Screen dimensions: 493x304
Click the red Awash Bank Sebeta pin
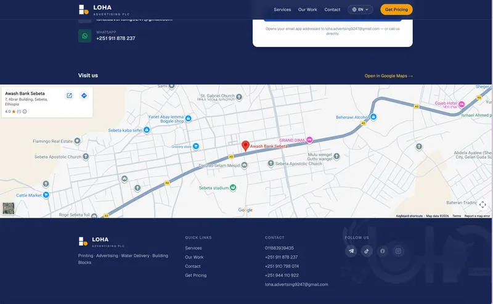245,146
